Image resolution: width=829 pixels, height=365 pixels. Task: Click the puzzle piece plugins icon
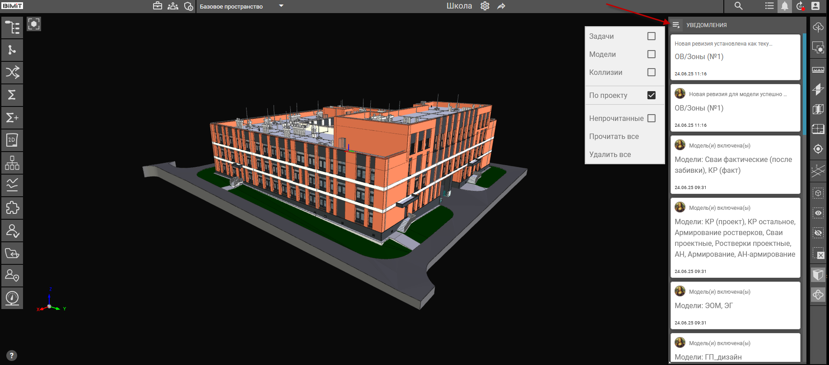click(x=12, y=208)
